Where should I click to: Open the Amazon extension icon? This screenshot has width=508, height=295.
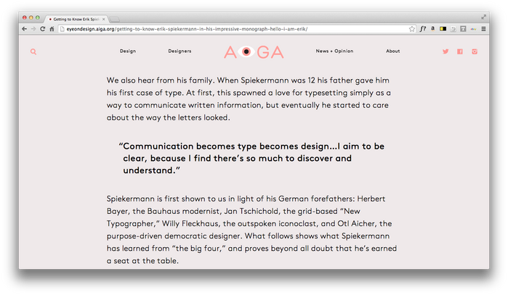(x=433, y=29)
